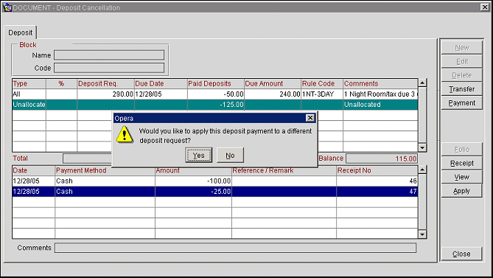Click the '1 Night Room/tax due' comment cell
This screenshot has height=278, width=493.
tap(380, 94)
